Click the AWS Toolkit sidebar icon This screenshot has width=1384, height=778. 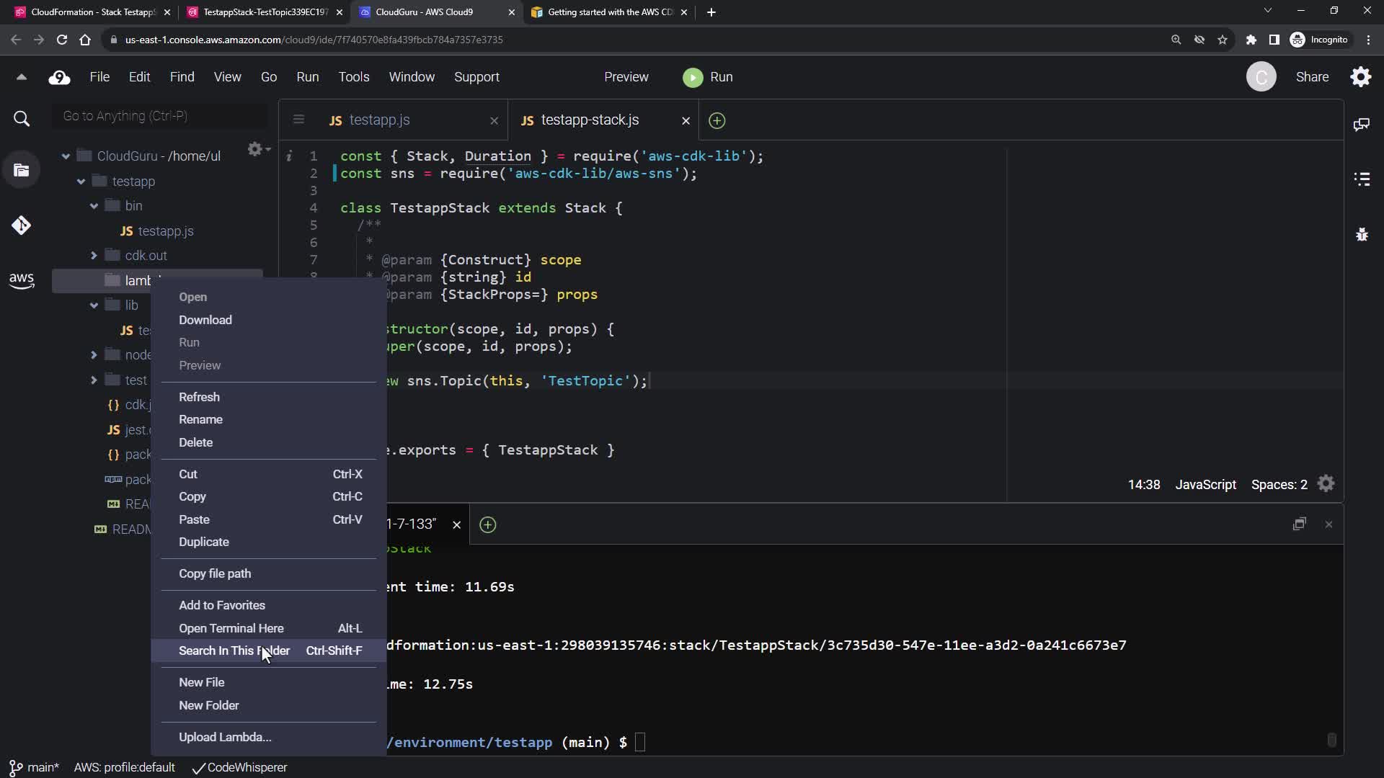coord(21,280)
